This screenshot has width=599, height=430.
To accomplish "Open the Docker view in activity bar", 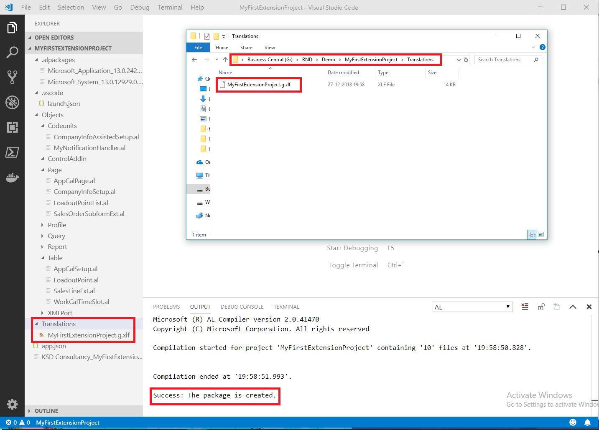I will (12, 178).
